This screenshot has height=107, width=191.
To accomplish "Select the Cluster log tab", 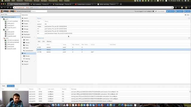I will click(x=11, y=86).
